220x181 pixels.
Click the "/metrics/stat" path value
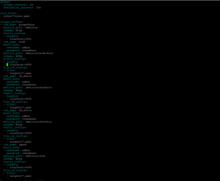coord(36,156)
